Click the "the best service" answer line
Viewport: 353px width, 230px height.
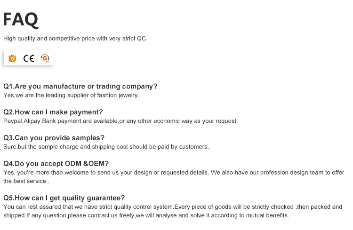pos(26,181)
